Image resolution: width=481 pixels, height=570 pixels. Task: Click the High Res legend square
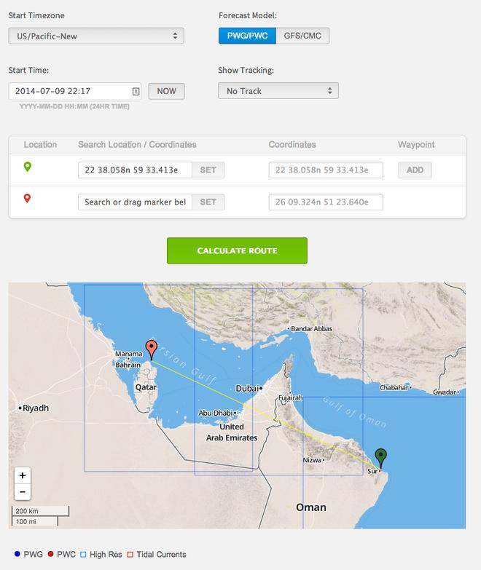pyautogui.click(x=83, y=555)
